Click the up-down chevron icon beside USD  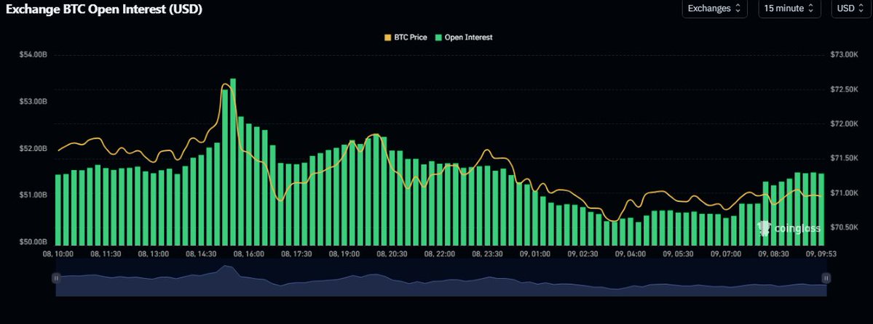pos(861,9)
